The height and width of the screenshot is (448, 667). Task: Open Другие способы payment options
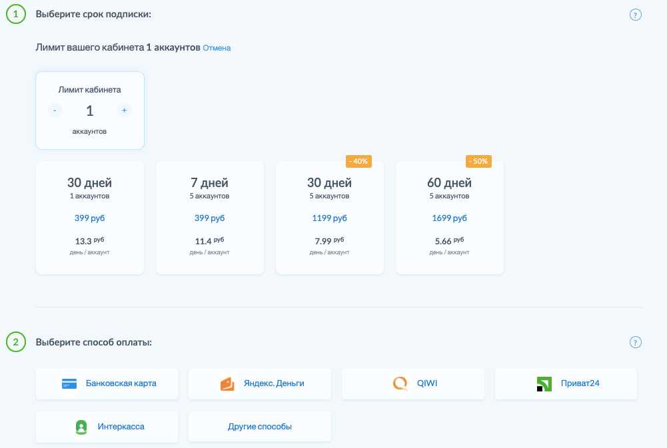point(260,426)
